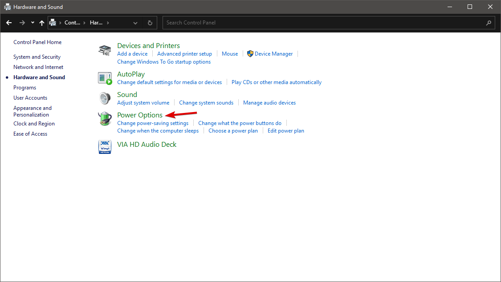The height and width of the screenshot is (282, 501).
Task: Open Appearance and Personalization
Action: pos(32,111)
